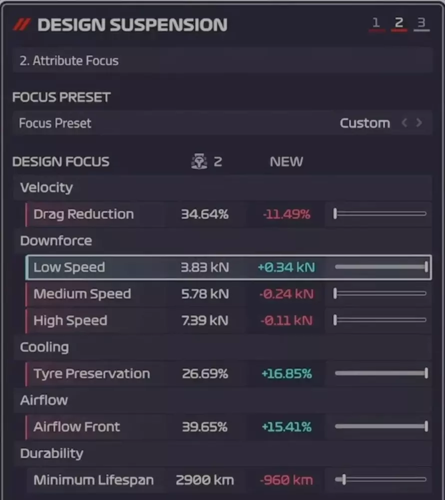This screenshot has width=445, height=500.
Task: Select the Tyre Preservation row label
Action: point(91,374)
